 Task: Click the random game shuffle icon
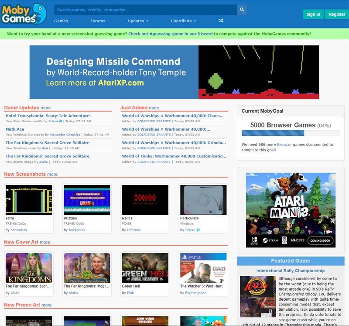tap(221, 21)
